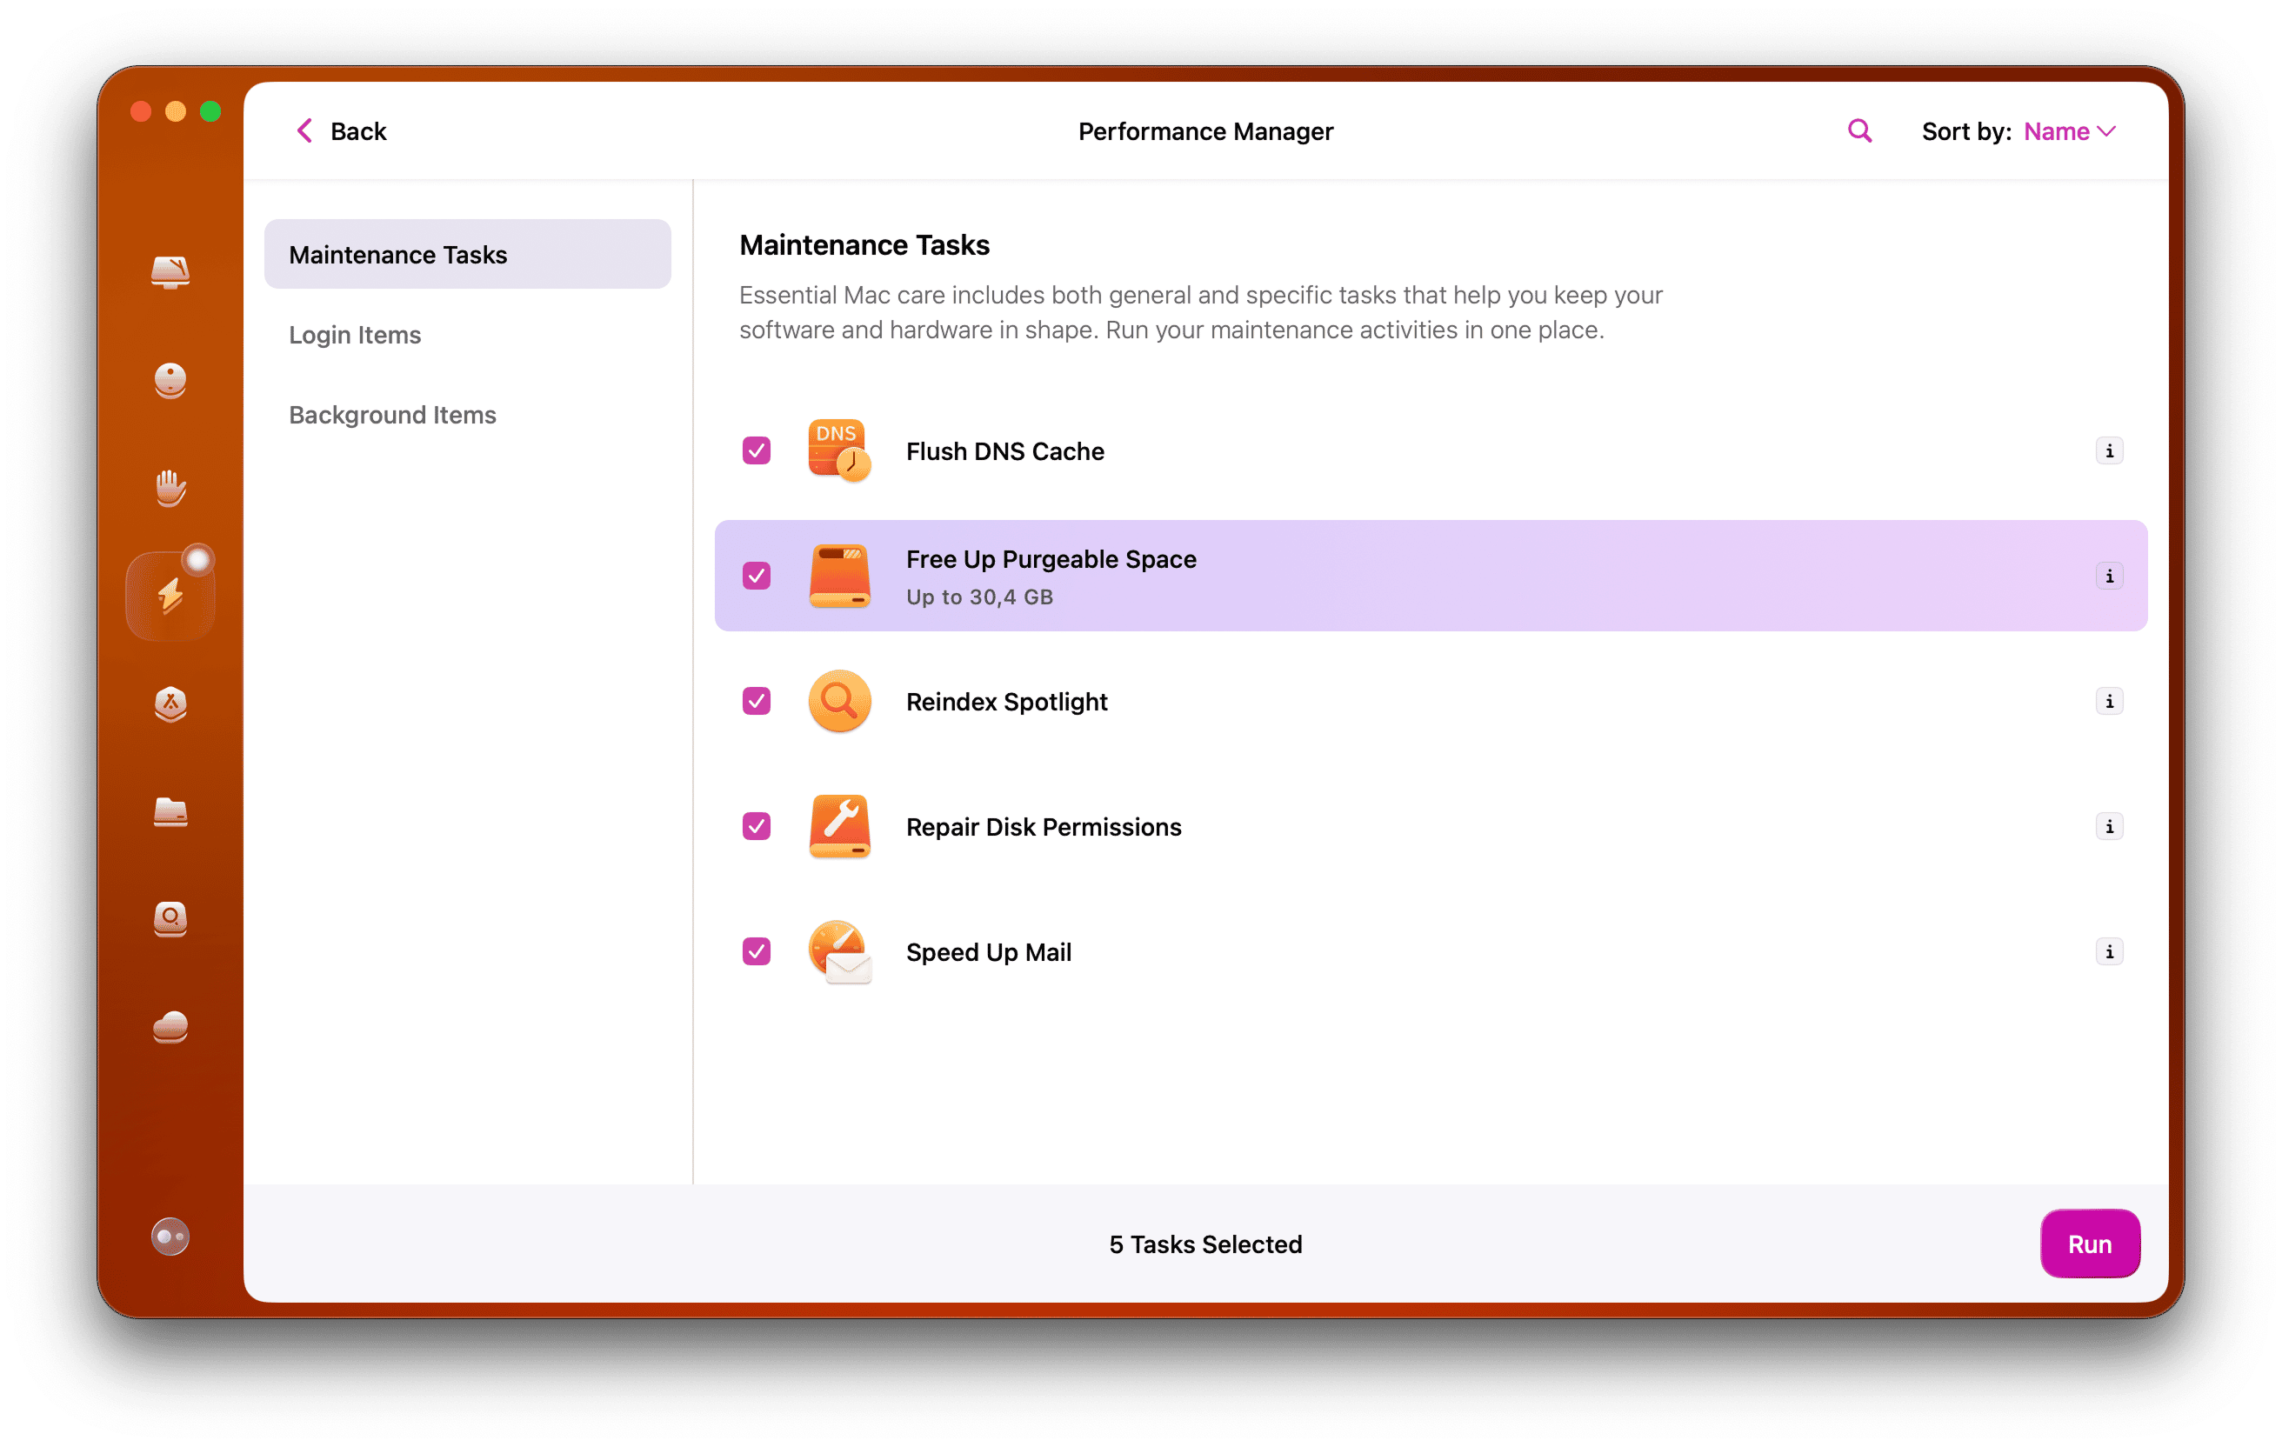Uncheck the Flush DNS Cache task
The height and width of the screenshot is (1447, 2282).
coord(755,450)
